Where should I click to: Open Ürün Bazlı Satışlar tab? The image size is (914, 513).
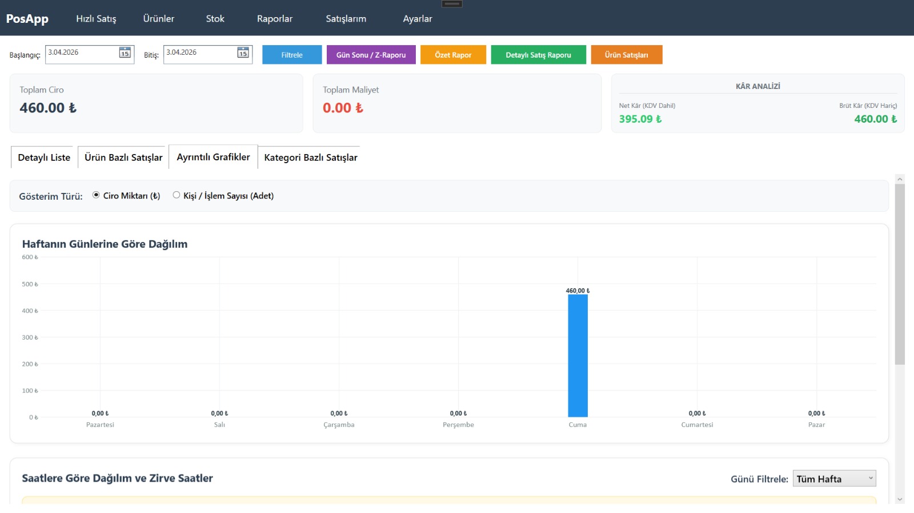[123, 157]
